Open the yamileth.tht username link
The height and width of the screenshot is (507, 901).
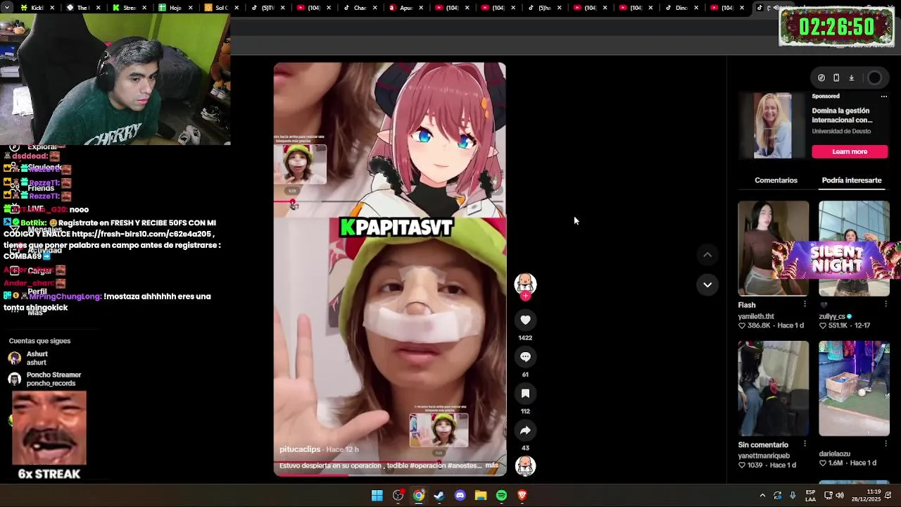point(756,317)
